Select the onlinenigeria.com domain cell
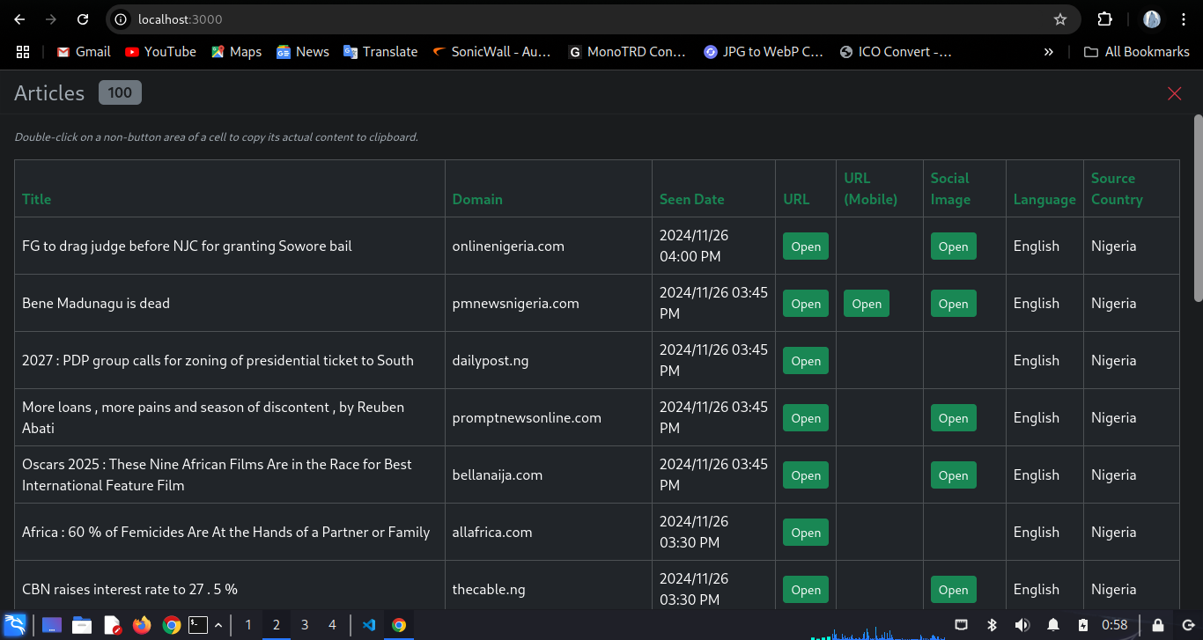The height and width of the screenshot is (640, 1203). pos(549,246)
